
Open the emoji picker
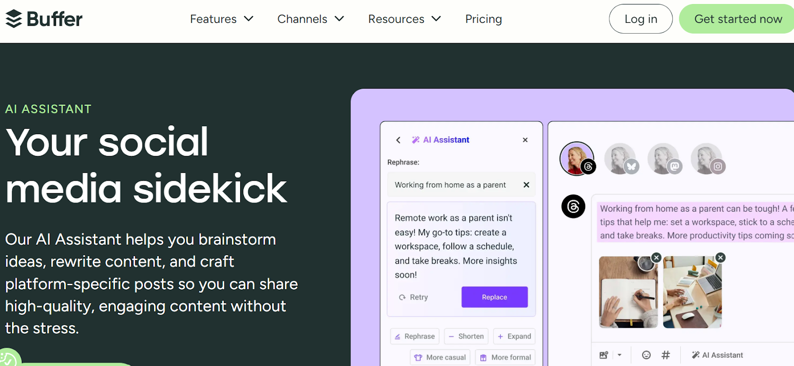[x=646, y=355]
